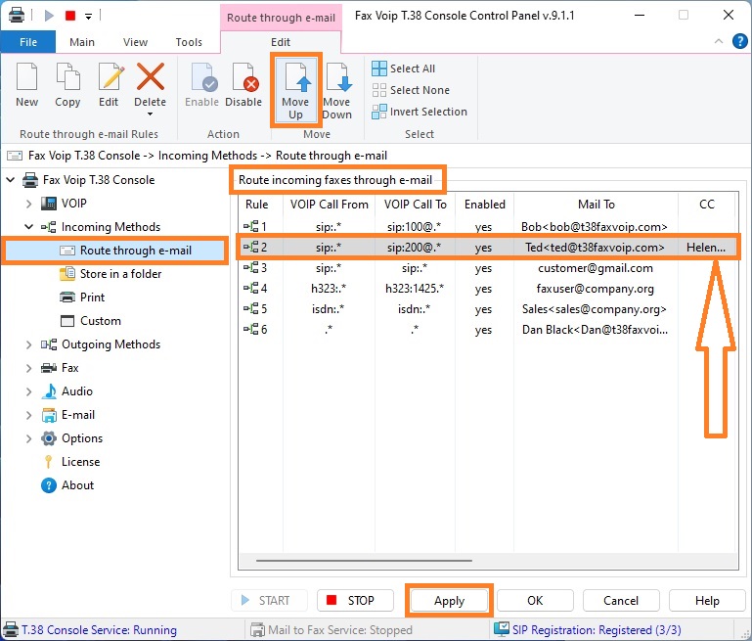Select rule 6 row Dan Black

pyautogui.click(x=488, y=330)
